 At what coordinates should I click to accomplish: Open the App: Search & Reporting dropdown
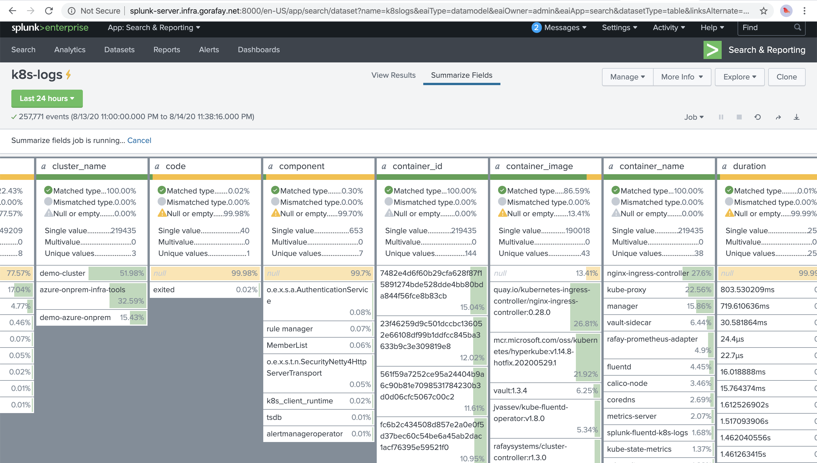coord(154,28)
